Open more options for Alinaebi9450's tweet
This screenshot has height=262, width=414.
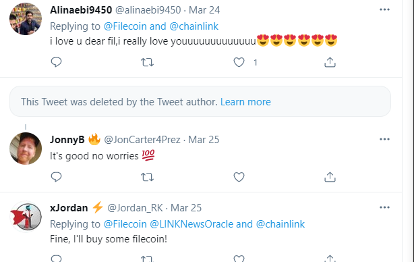point(384,9)
